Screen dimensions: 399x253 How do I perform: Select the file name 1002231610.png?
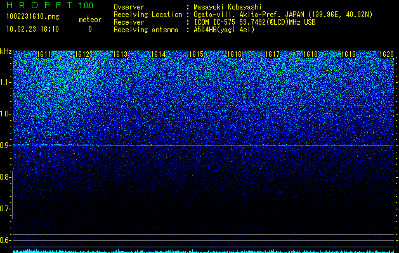[33, 17]
